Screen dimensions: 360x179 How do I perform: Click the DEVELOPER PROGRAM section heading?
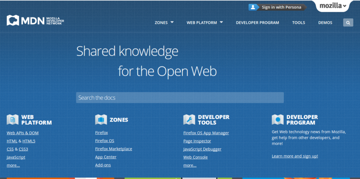click(x=302, y=120)
